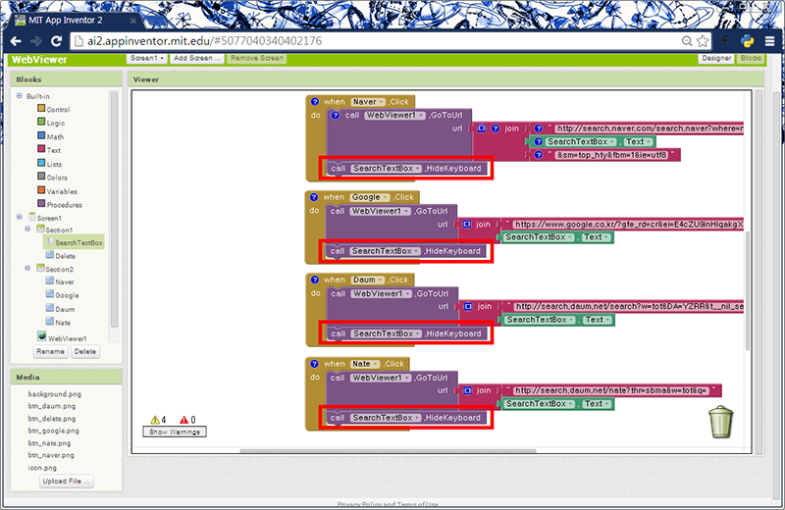Click the browser reload icon
The width and height of the screenshot is (785, 510).
(57, 41)
